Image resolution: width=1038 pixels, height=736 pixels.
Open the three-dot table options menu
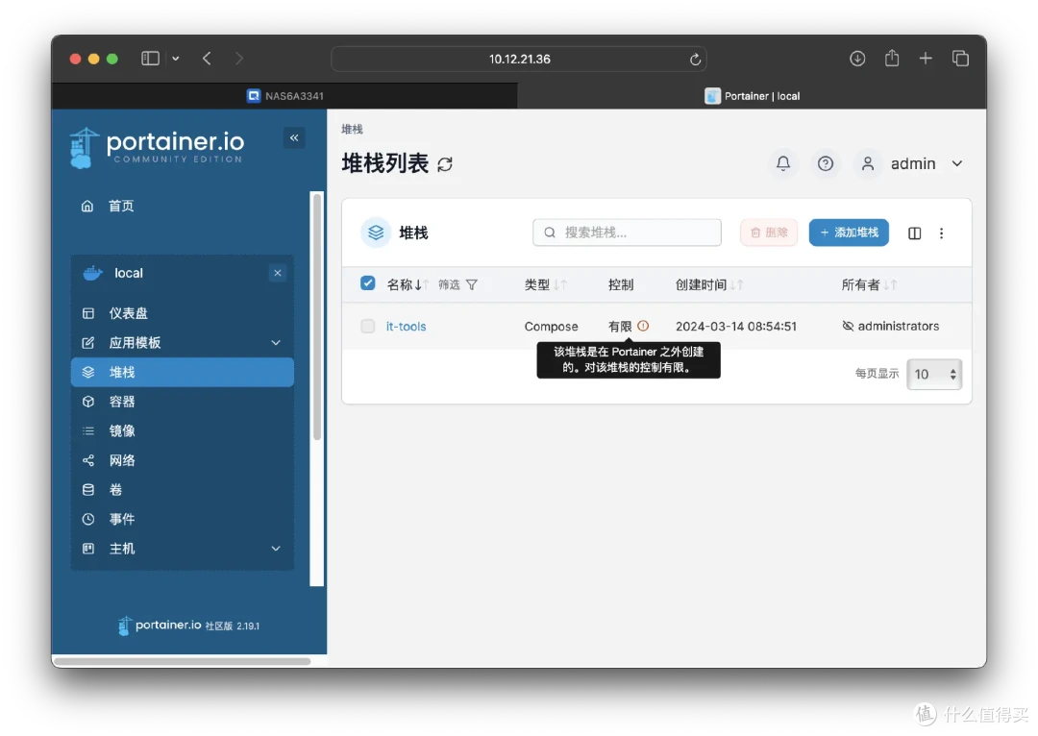click(941, 233)
